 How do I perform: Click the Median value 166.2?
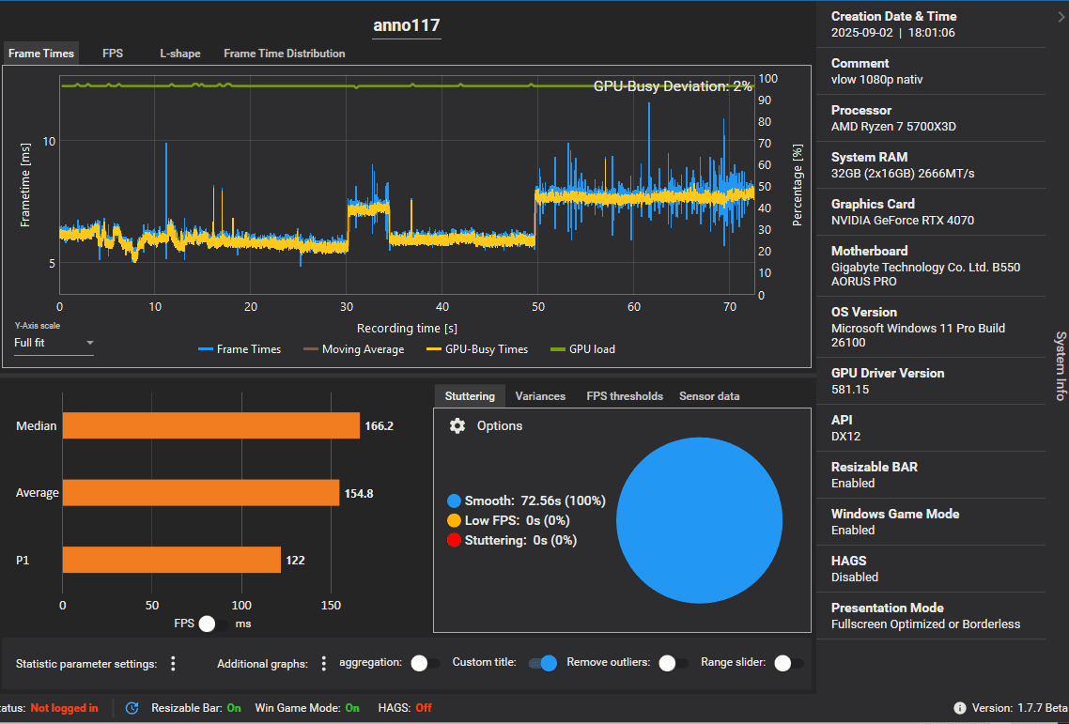(x=380, y=426)
